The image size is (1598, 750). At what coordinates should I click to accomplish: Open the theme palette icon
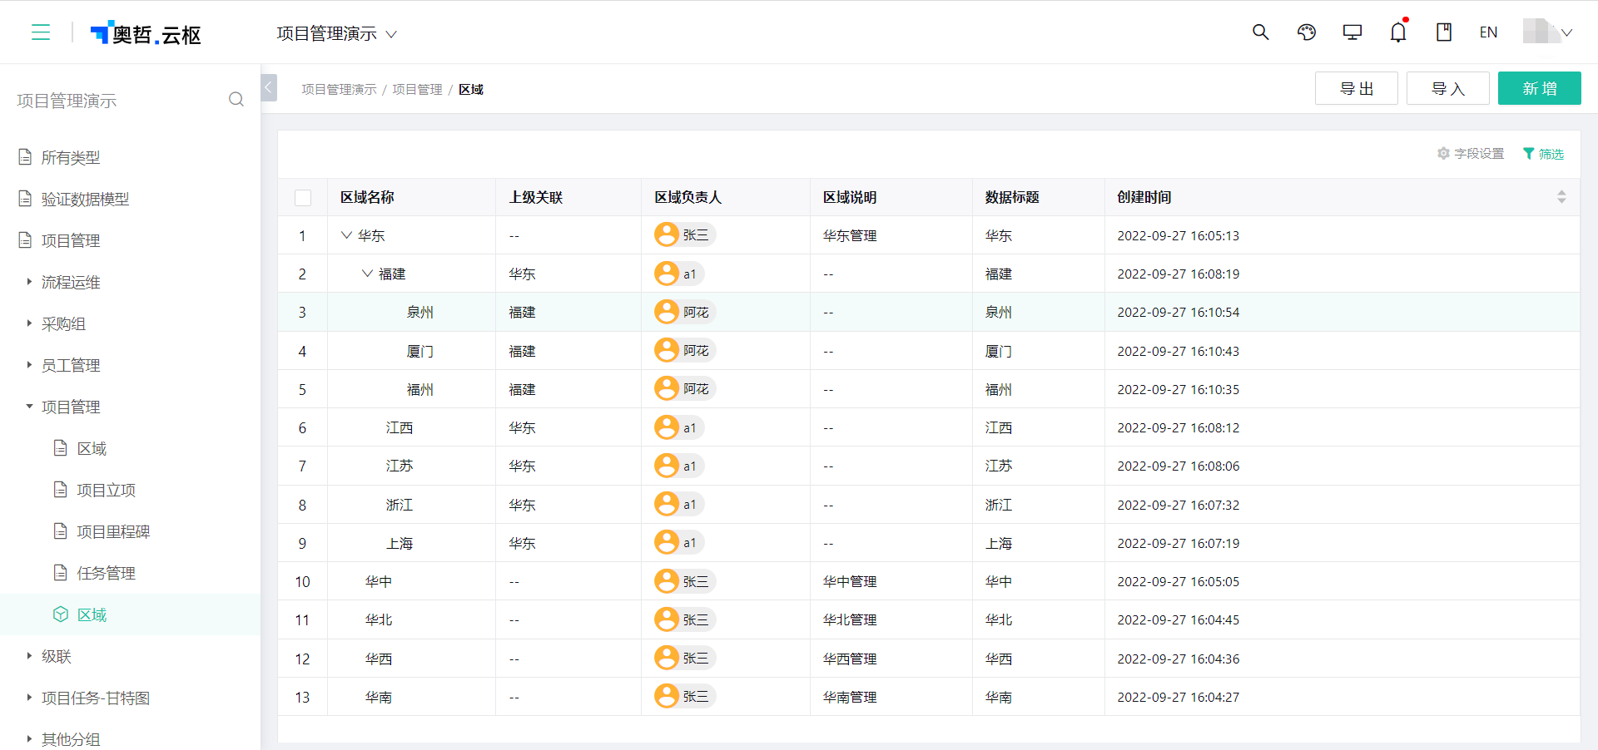pos(1307,32)
